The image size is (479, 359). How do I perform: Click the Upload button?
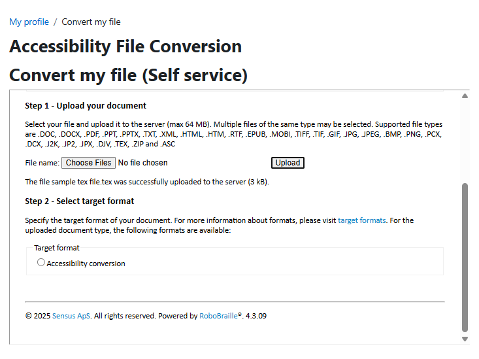(288, 163)
